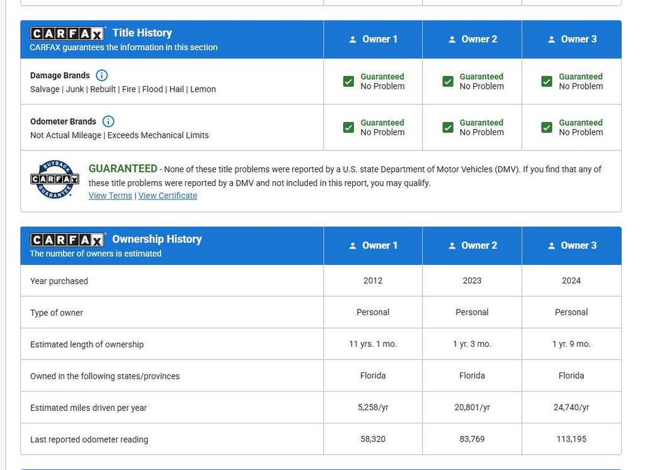Click the Damage Brands info icon
This screenshot has height=470, width=645.
click(101, 75)
